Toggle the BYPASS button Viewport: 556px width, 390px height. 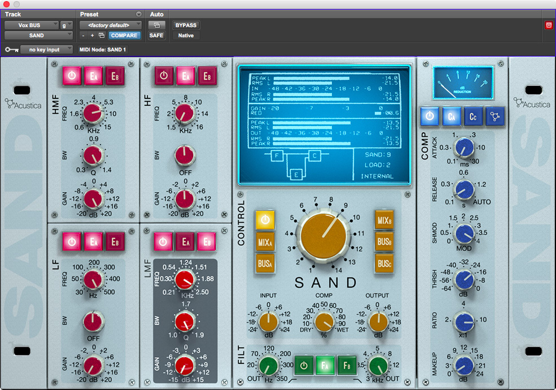pos(186,25)
